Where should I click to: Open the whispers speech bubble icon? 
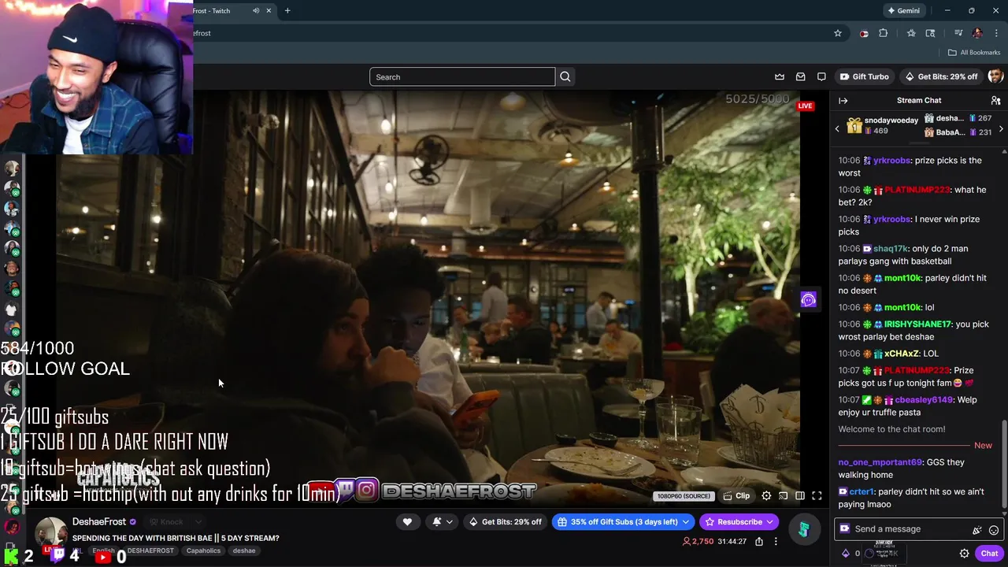click(x=821, y=76)
